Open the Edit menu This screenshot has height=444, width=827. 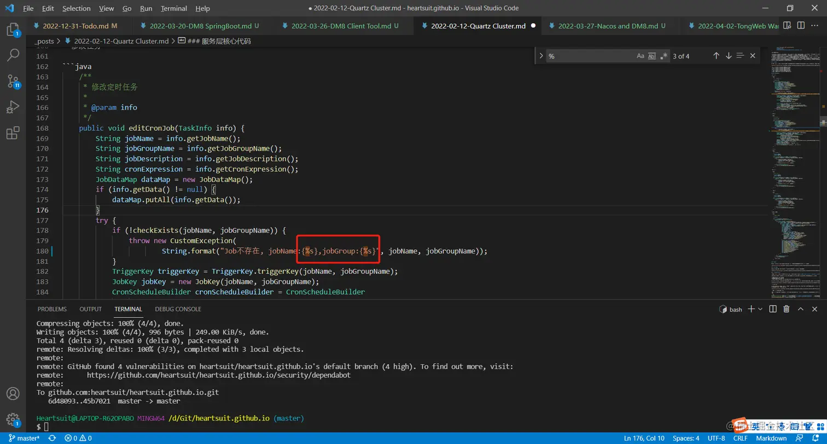[48, 8]
